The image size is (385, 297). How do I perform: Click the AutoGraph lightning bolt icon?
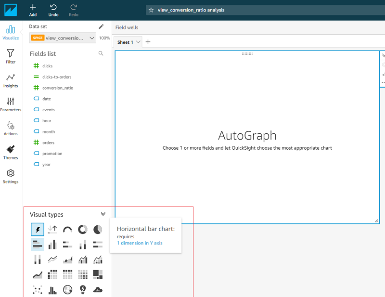click(38, 229)
